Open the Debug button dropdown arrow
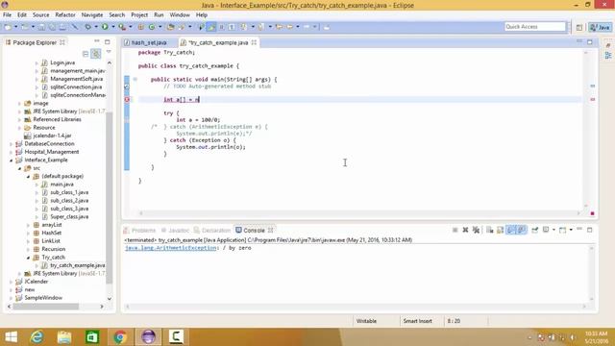Viewport: 615px width, 346px height. pyautogui.click(x=96, y=27)
